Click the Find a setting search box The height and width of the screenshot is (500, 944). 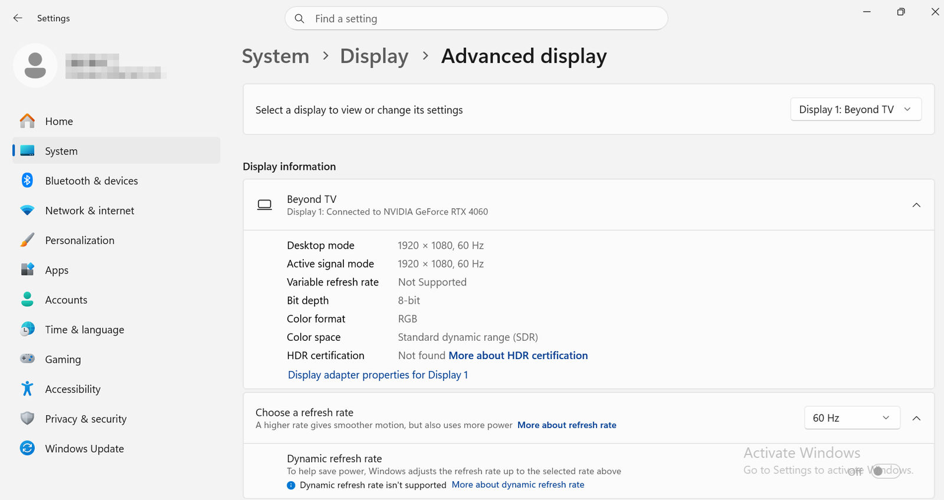click(x=476, y=18)
